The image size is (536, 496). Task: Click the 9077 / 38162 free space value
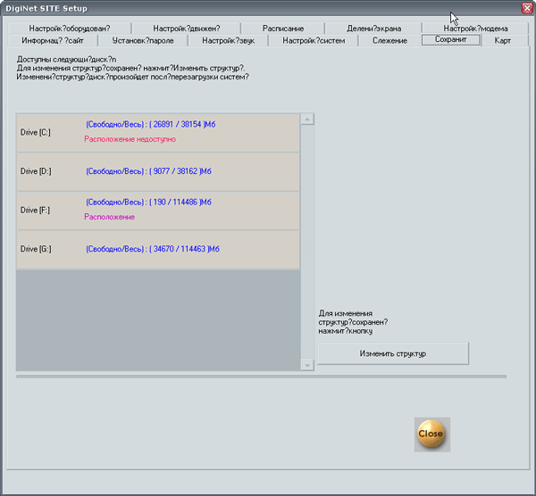(x=175, y=171)
